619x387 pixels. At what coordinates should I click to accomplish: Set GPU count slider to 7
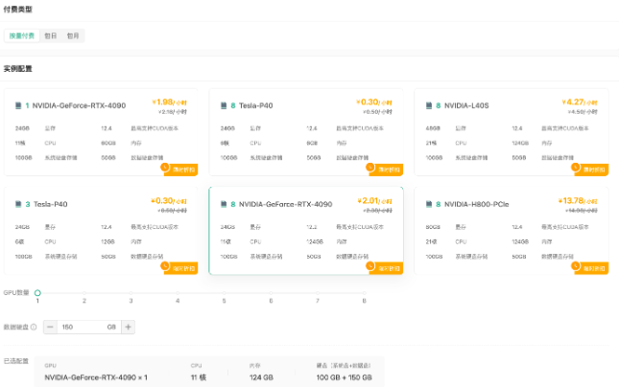pos(318,293)
